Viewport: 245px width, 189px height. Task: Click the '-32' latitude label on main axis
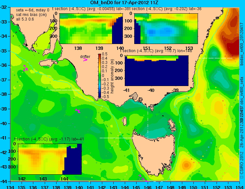(3, 7)
